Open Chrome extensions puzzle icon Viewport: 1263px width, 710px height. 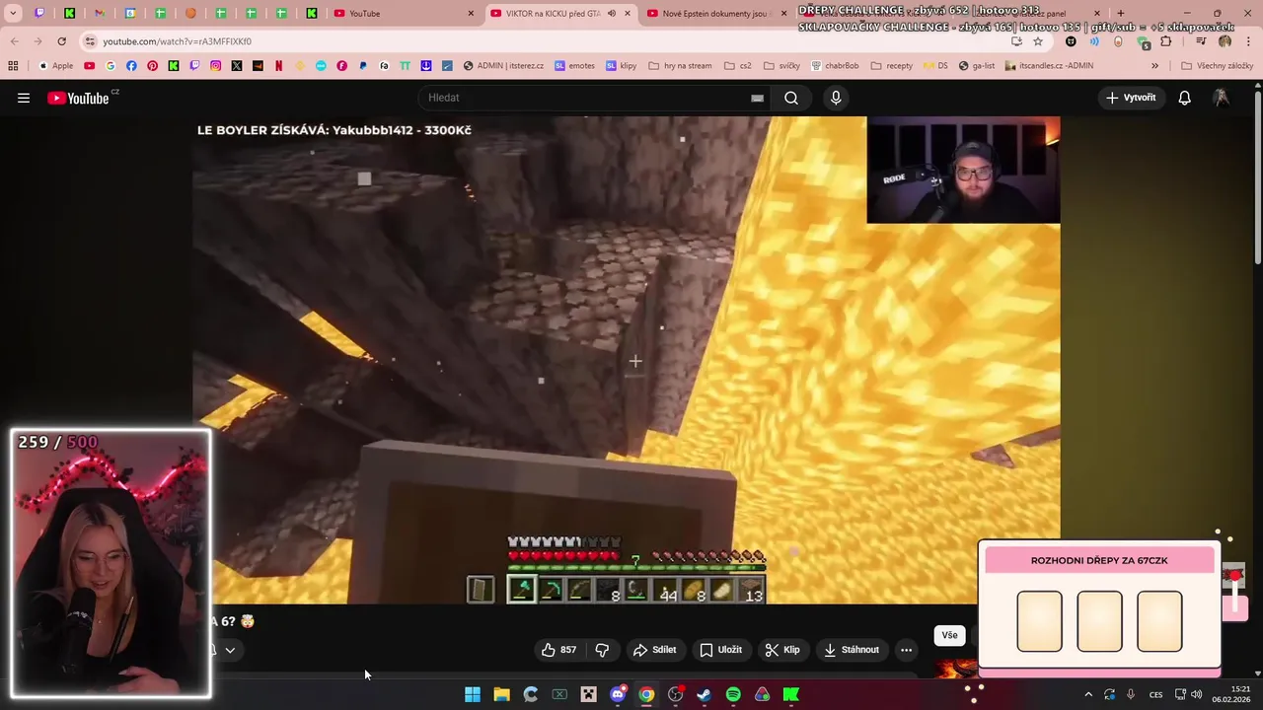1166,41
